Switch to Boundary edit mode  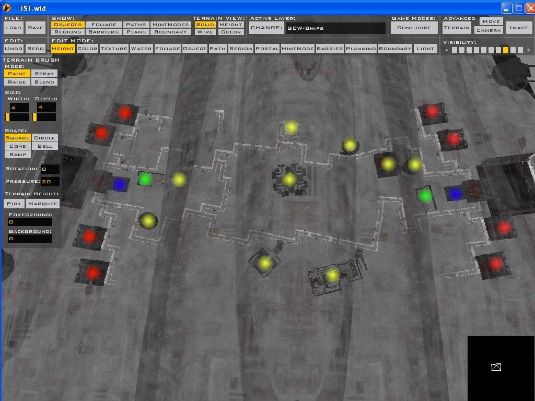pos(395,49)
